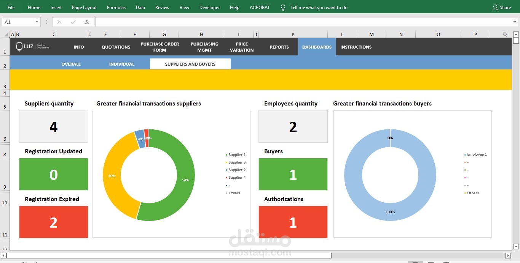This screenshot has height=263, width=520.
Task: Open the Page Layout ribbon tab
Action: click(x=84, y=7)
